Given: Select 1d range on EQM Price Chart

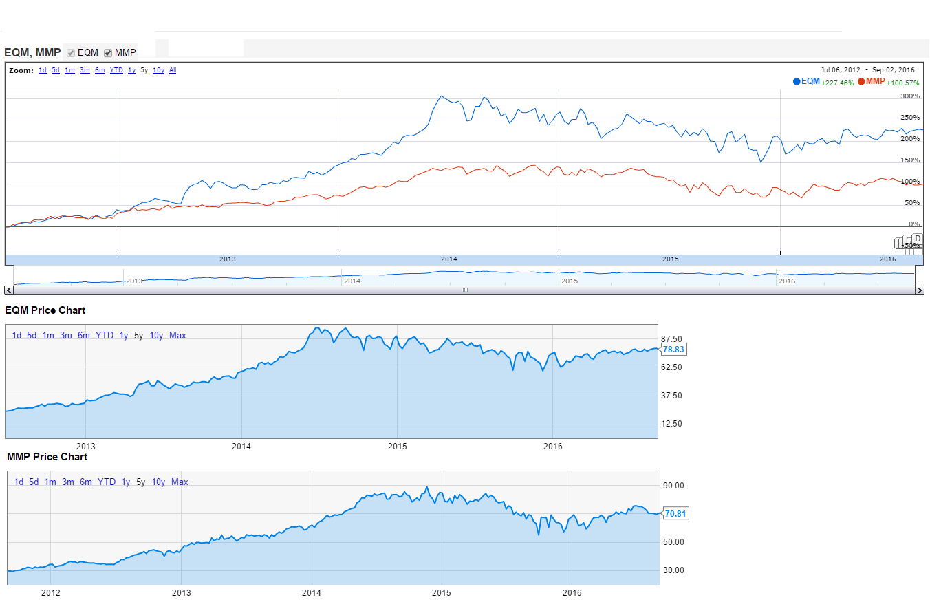Looking at the screenshot, I should (x=17, y=336).
